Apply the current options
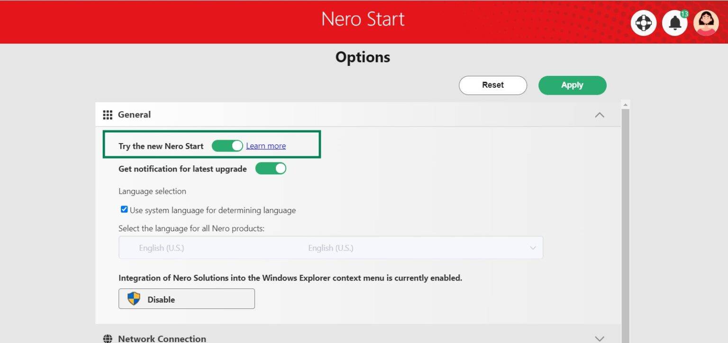The image size is (728, 343). [x=572, y=85]
